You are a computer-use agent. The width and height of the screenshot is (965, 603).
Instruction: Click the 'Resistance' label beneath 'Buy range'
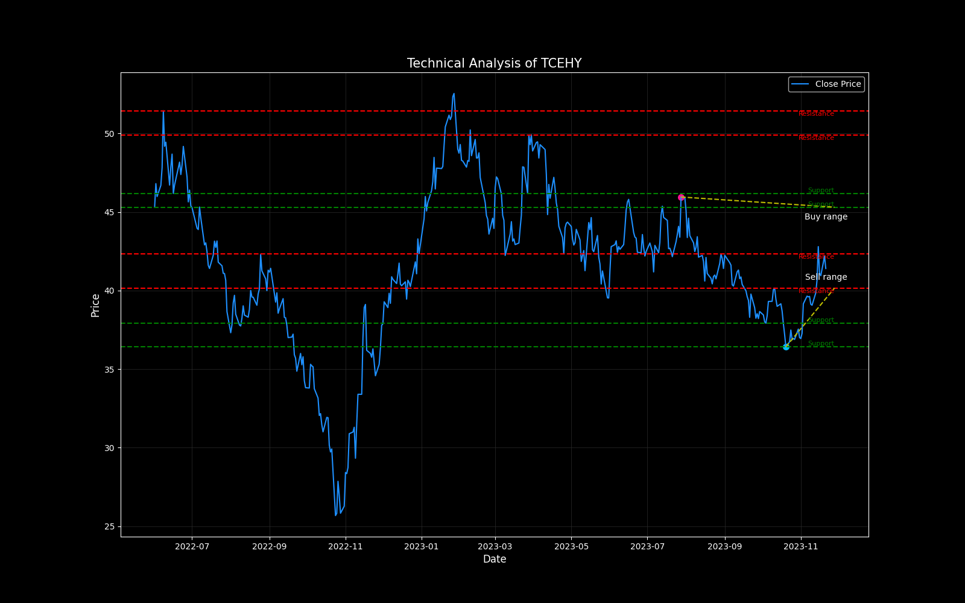(816, 257)
